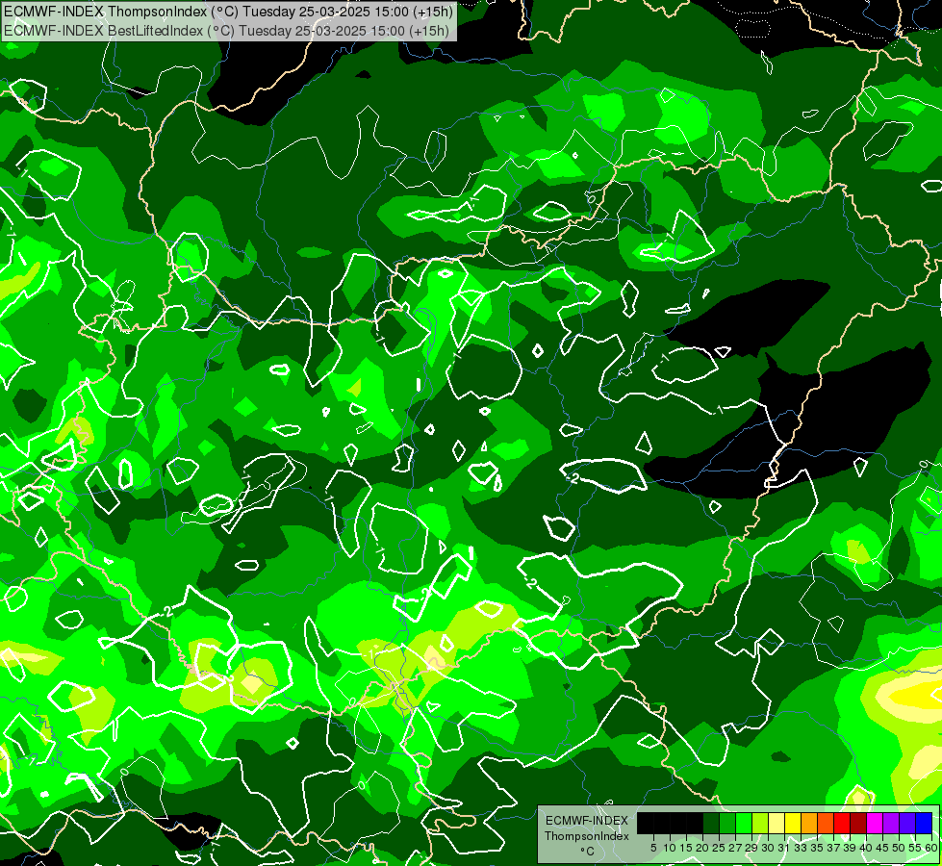
Task: Select the red 37–39 legend swatch
Action: tap(842, 823)
